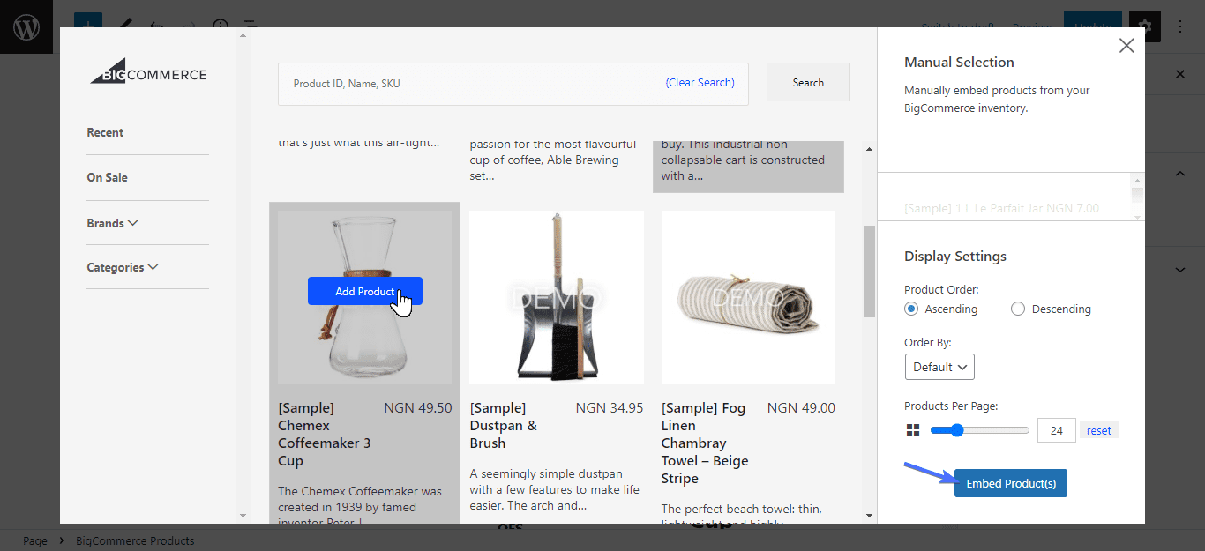Click the product list scroll-down arrow
The image size is (1205, 551).
coord(869,516)
